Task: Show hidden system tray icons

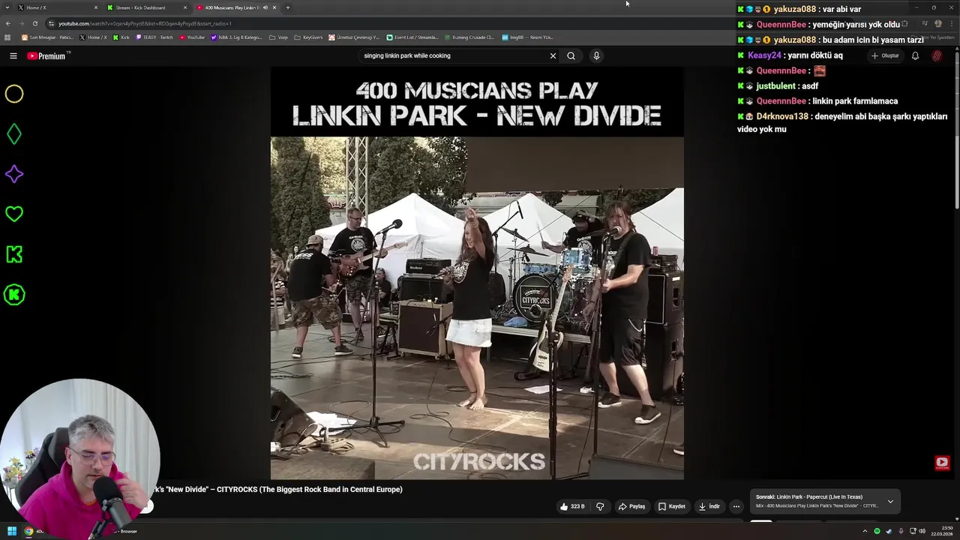Action: pyautogui.click(x=865, y=531)
